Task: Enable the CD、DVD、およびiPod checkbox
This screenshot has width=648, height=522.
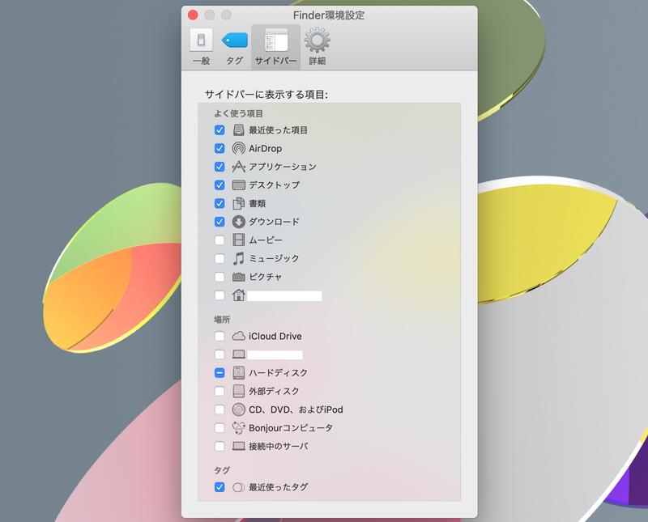Action: [x=220, y=410]
